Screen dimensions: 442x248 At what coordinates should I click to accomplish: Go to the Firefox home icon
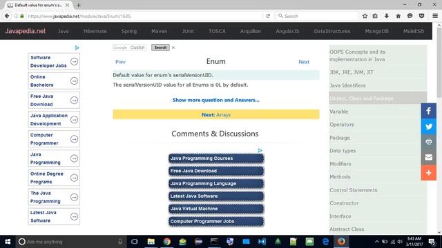(x=398, y=16)
